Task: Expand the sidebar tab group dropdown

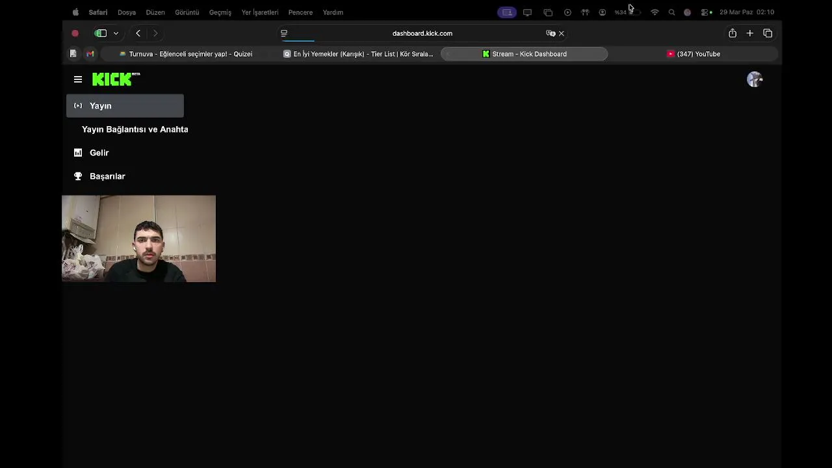Action: (x=116, y=33)
